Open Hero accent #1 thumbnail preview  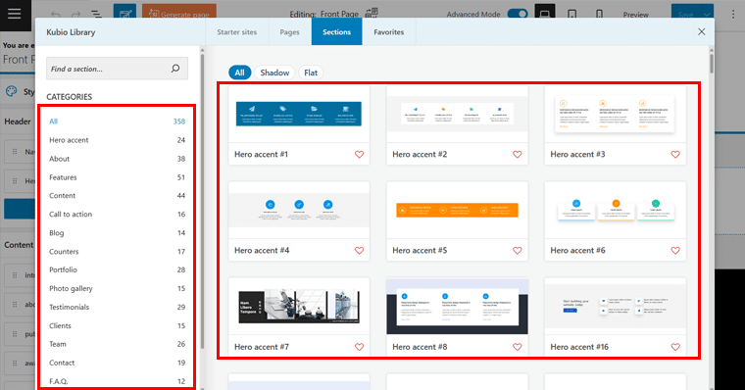(299, 114)
